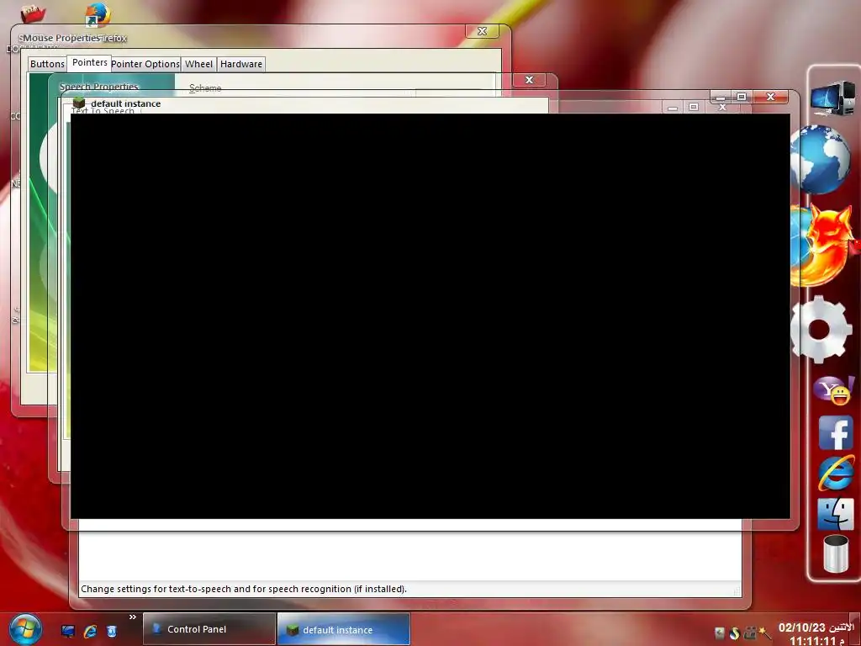
Task: Open the trash can dock icon
Action: (x=836, y=554)
